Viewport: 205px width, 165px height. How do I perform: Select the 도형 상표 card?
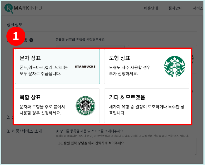point(147,66)
